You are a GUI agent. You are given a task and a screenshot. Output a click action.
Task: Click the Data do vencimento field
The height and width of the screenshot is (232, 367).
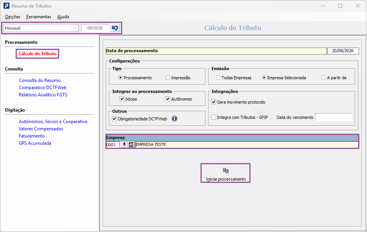[x=333, y=117]
